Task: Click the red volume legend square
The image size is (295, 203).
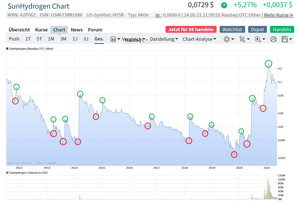Action: [7, 173]
